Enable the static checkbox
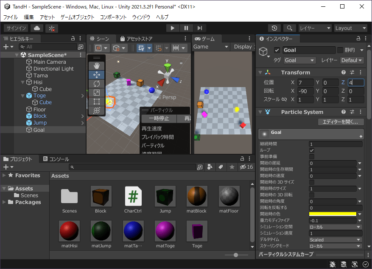This screenshot has width=372, height=269. point(340,50)
